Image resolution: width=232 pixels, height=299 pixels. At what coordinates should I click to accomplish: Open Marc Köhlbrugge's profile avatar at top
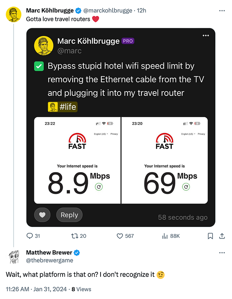click(13, 14)
